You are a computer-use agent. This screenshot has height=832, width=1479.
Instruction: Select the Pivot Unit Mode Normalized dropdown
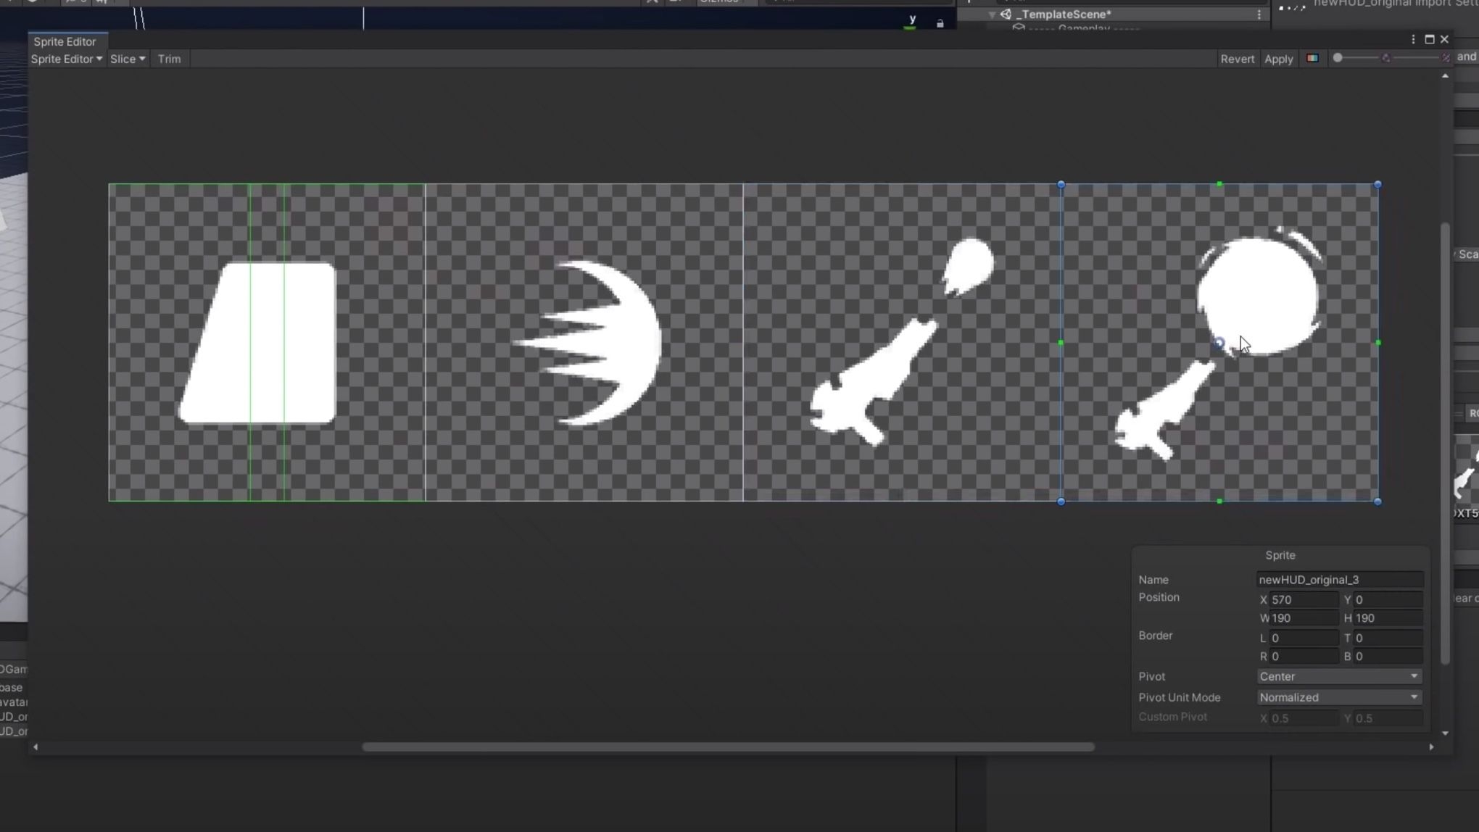pyautogui.click(x=1337, y=697)
